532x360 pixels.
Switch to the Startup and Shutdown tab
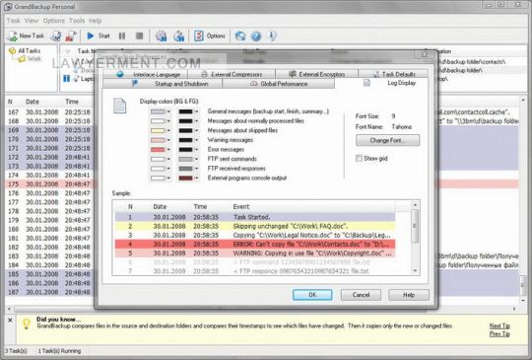click(x=163, y=84)
